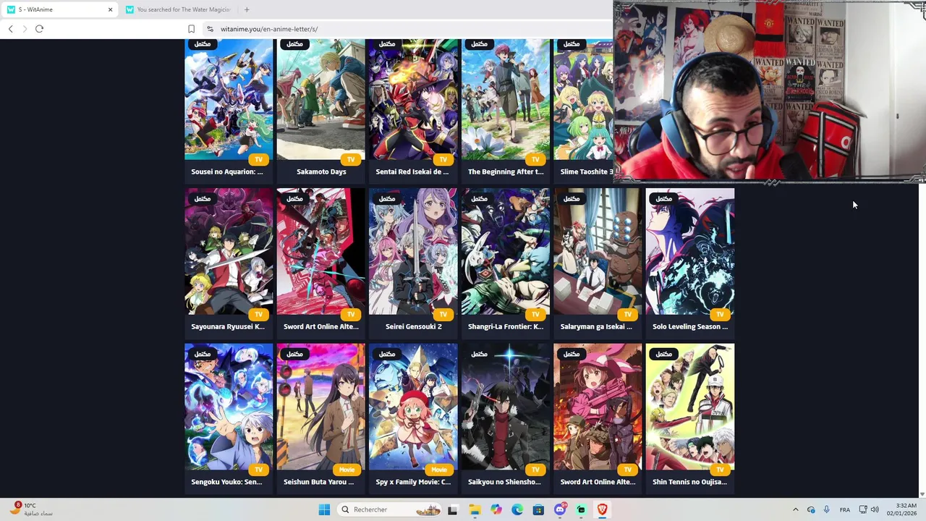Click the Rechercher taskbar search box
Viewport: 926px width, 521px height.
389,509
